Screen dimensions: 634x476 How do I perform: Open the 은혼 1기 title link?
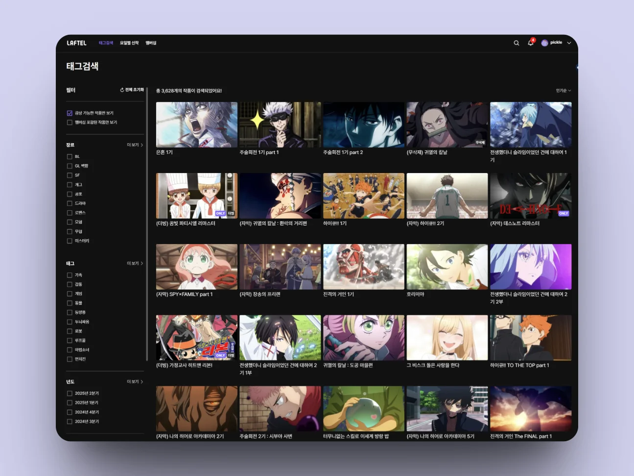pos(164,152)
